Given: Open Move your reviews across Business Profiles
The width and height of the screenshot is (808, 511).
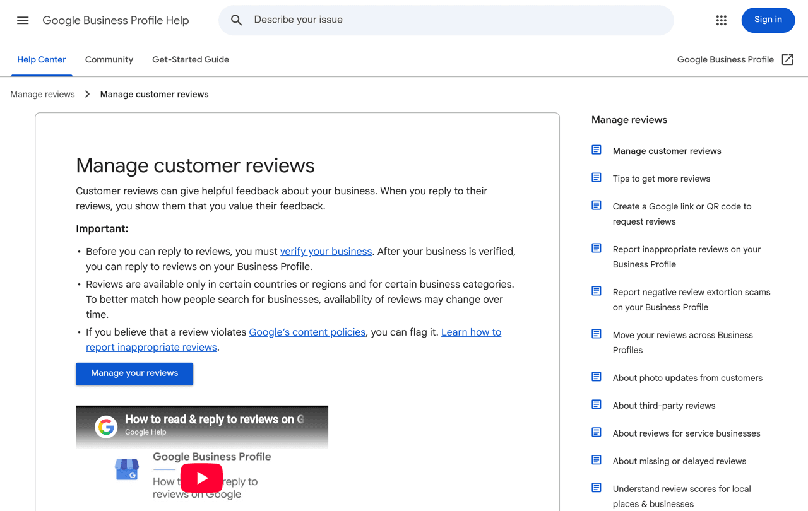Looking at the screenshot, I should [683, 343].
